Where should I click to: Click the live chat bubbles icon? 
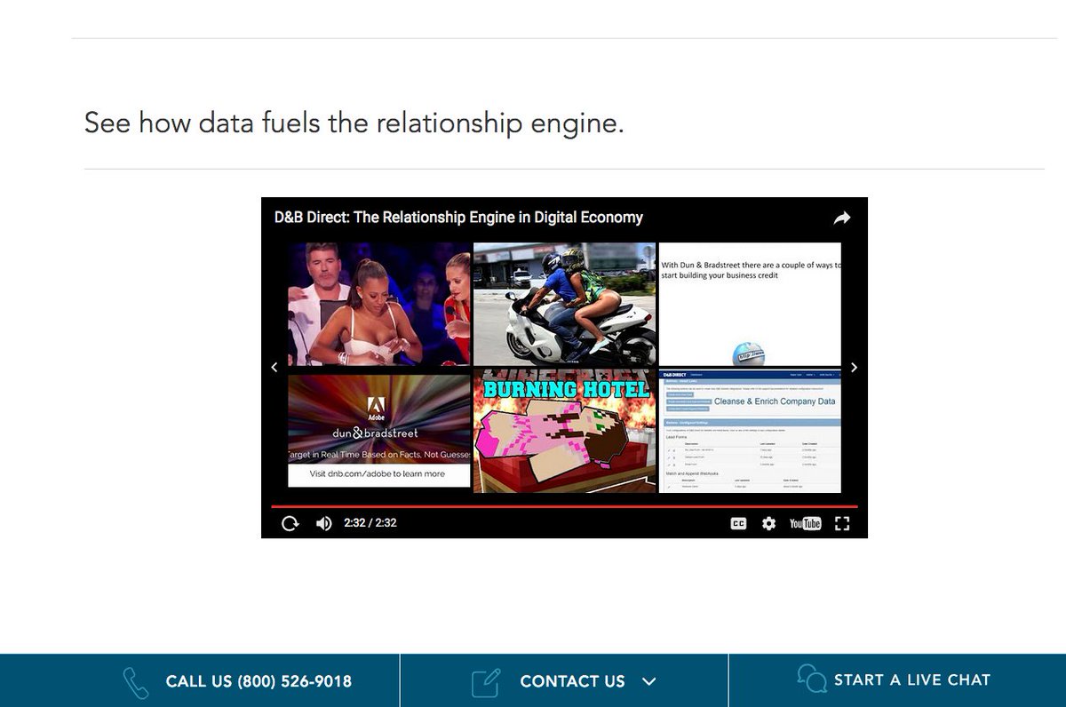coord(812,679)
